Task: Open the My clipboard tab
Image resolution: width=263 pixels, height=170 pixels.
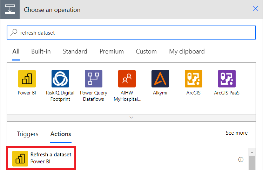Action: click(187, 51)
